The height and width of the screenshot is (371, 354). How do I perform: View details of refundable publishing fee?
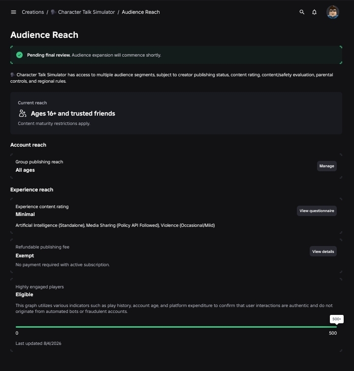pos(323,251)
